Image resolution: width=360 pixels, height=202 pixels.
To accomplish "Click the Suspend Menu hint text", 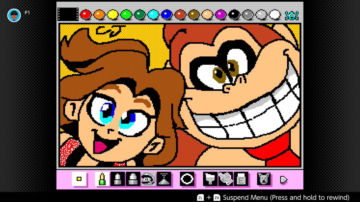I will click(286, 198).
